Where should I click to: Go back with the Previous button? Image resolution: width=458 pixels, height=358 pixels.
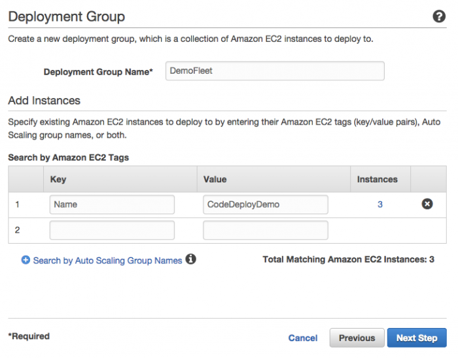click(357, 338)
